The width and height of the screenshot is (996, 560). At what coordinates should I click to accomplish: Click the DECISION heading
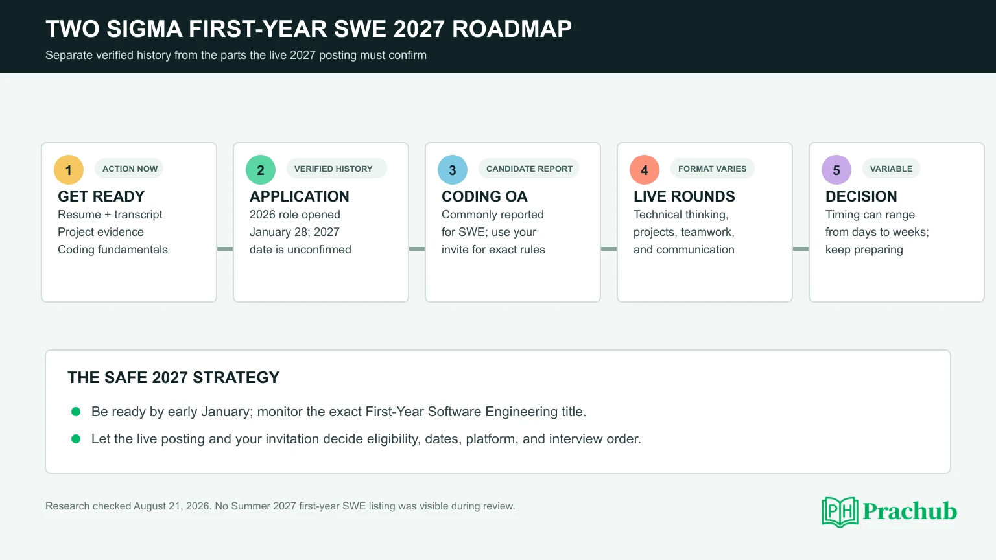click(861, 196)
